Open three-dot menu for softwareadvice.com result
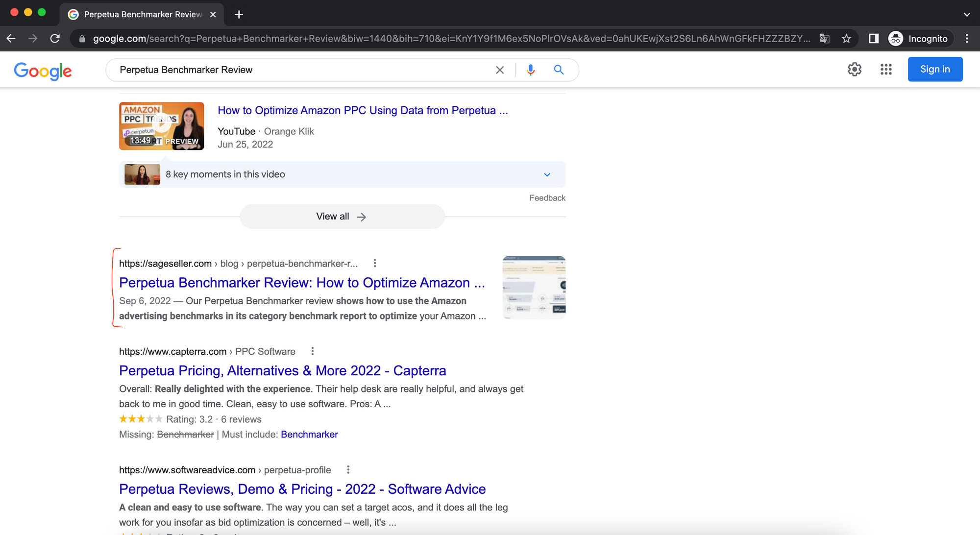The image size is (980, 535). [348, 470]
